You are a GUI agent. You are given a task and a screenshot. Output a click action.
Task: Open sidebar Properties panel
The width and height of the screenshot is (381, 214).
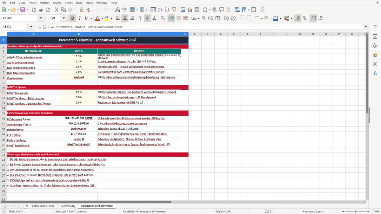click(x=375, y=37)
